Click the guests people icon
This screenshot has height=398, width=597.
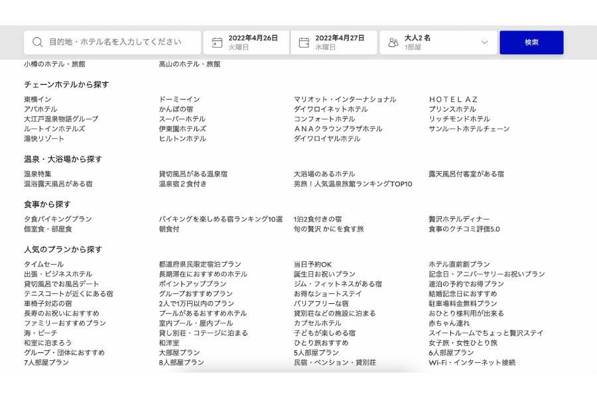pos(393,42)
